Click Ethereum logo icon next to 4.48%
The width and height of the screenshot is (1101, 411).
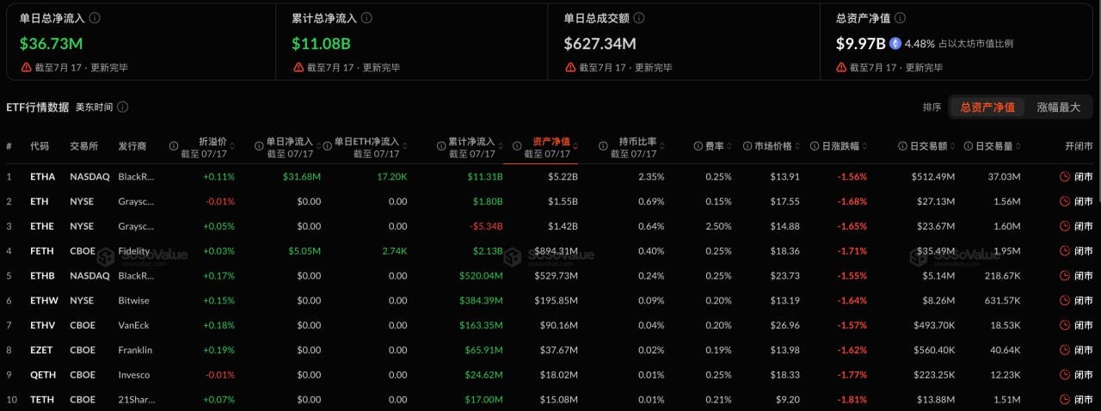pyautogui.click(x=895, y=43)
